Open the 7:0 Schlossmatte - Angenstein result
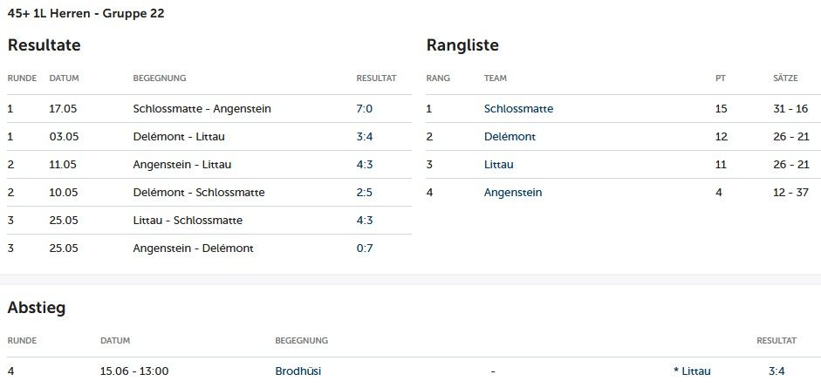Screen dimensions: 821x388 tap(365, 109)
